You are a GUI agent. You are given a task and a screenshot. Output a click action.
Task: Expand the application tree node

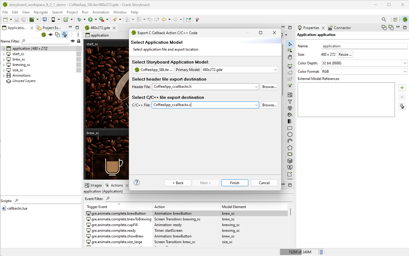coord(4,49)
